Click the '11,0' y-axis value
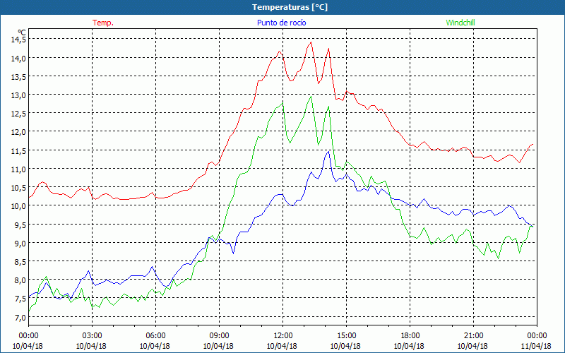The width and height of the screenshot is (565, 353). pos(18,169)
